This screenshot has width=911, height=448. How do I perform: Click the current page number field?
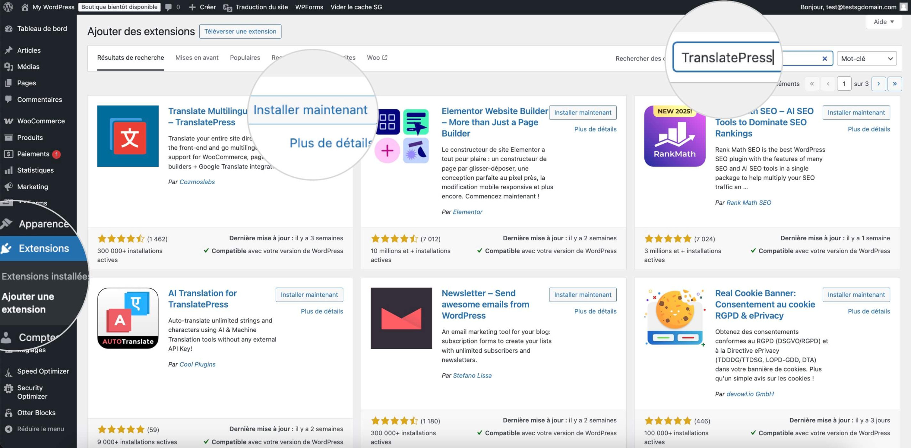pyautogui.click(x=844, y=84)
